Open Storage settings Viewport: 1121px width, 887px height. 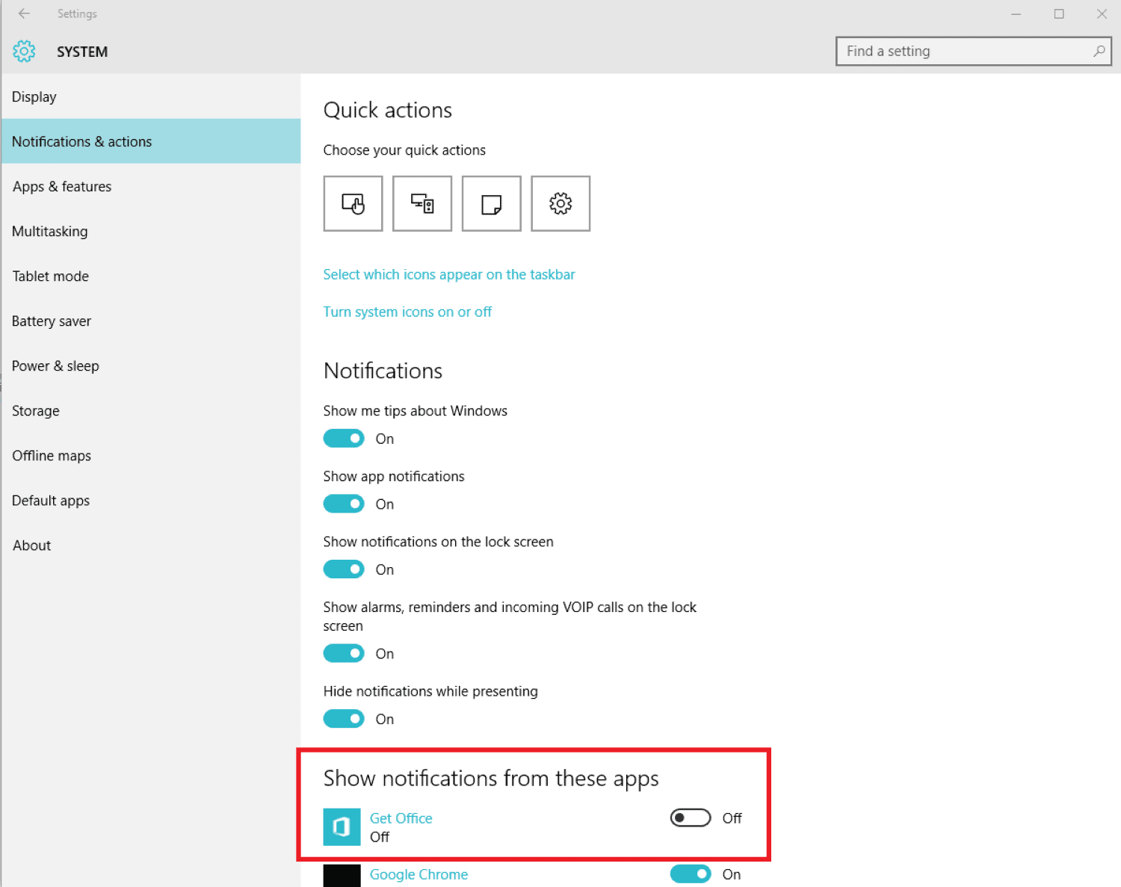tap(151, 410)
